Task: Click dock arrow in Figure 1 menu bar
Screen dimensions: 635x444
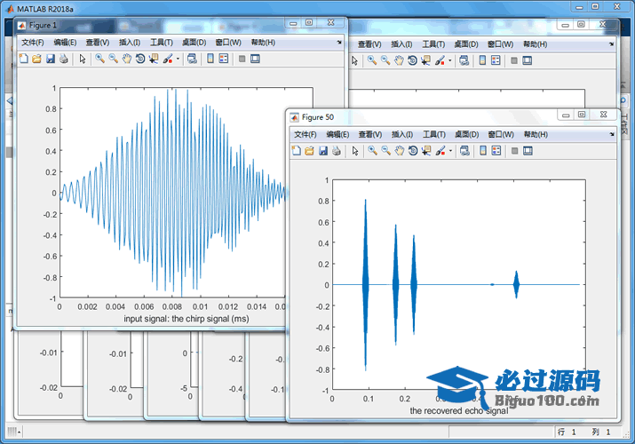Action: [x=339, y=42]
